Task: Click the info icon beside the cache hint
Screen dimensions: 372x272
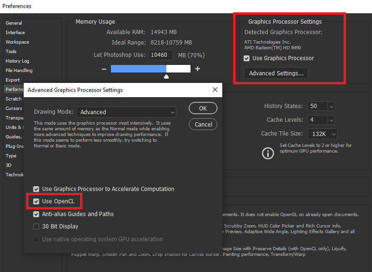Action: (268, 153)
